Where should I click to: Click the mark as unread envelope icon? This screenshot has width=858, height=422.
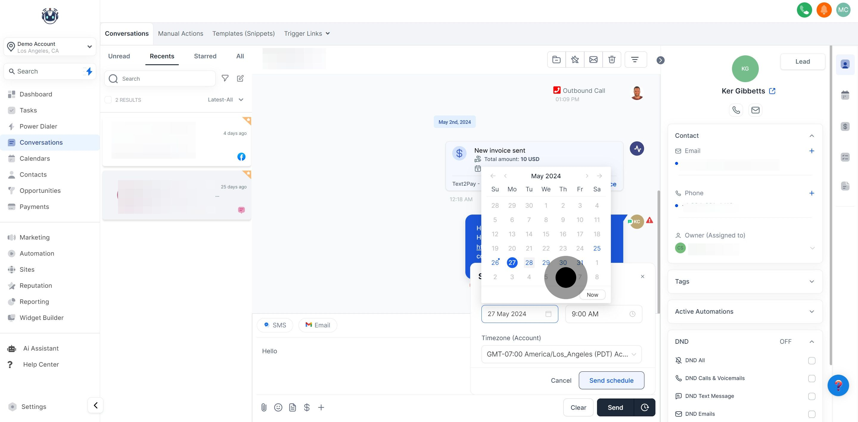coord(593,60)
